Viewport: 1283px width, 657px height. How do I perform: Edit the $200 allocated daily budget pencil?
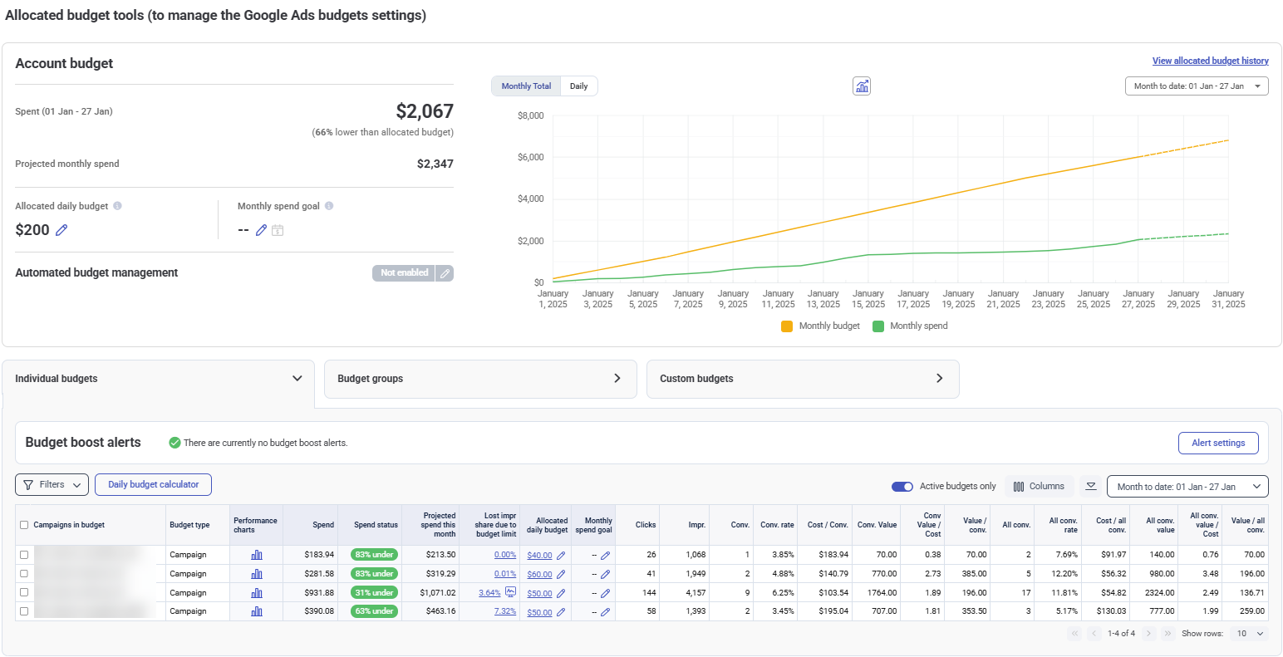point(61,230)
